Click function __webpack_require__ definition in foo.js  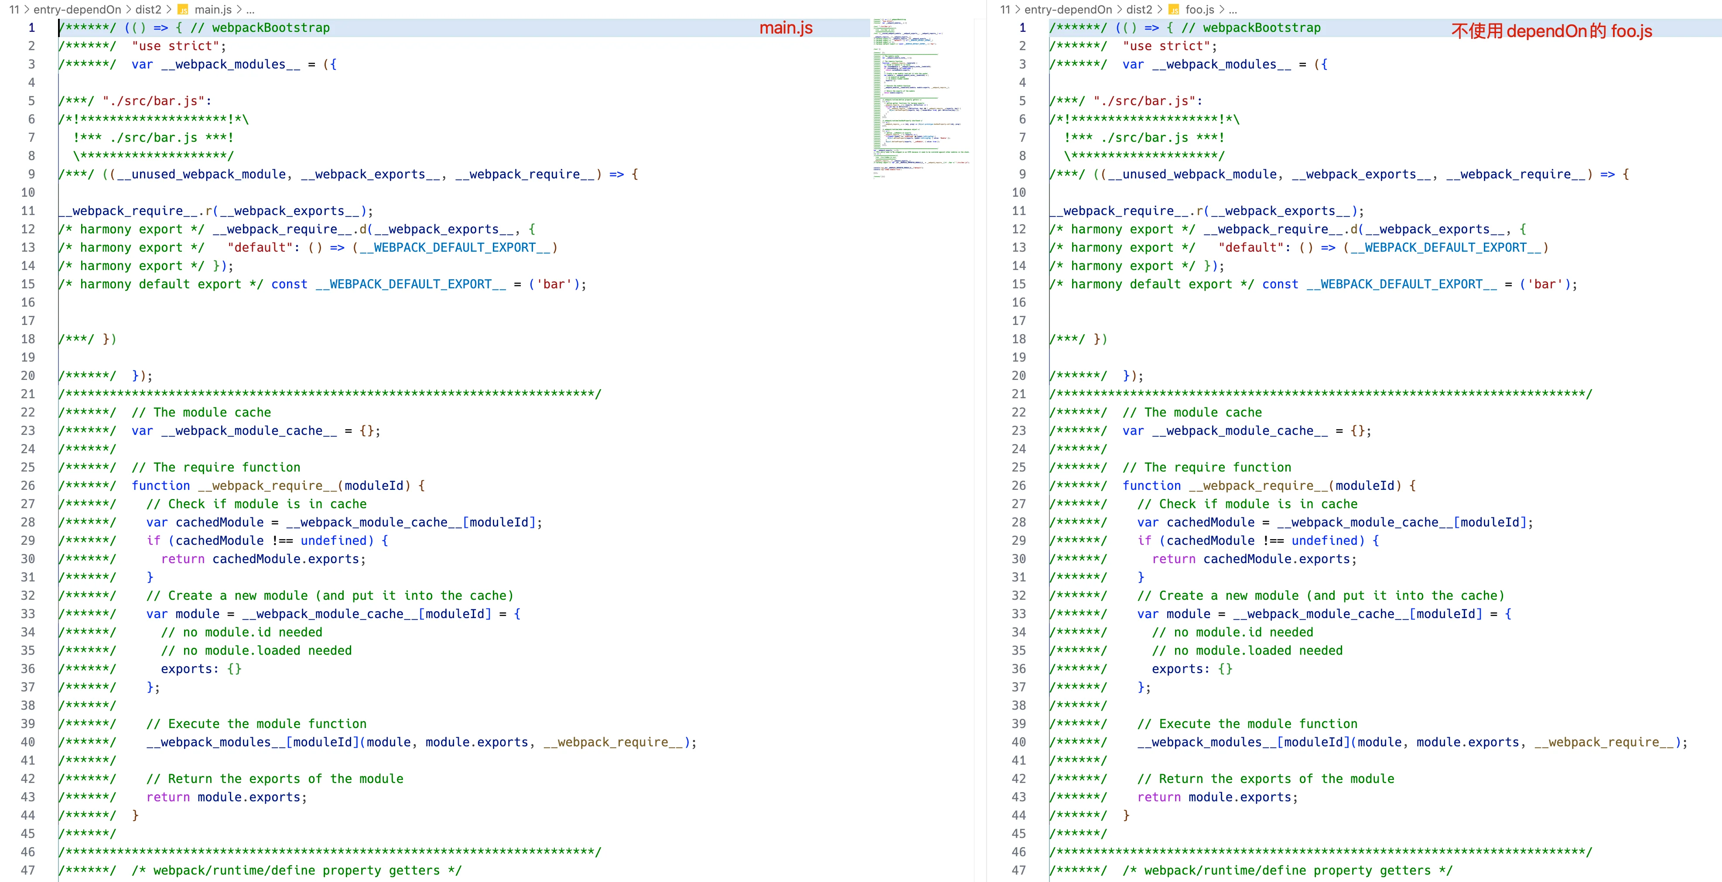[1258, 485]
